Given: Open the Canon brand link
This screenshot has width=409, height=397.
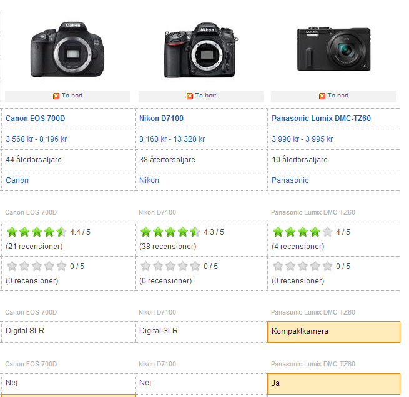Looking at the screenshot, I should 17,180.
